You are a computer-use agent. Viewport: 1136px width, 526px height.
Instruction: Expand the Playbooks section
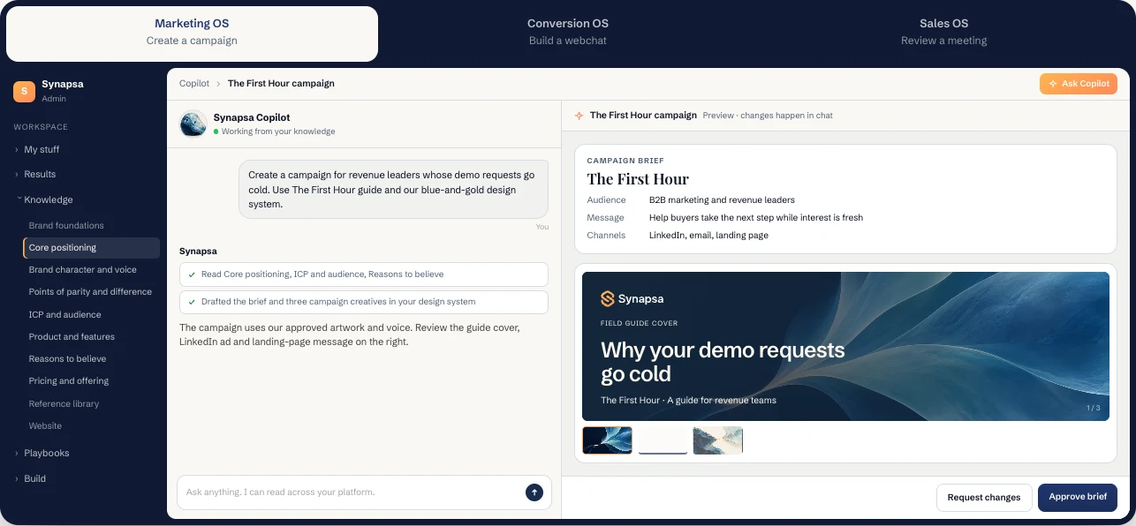(46, 453)
